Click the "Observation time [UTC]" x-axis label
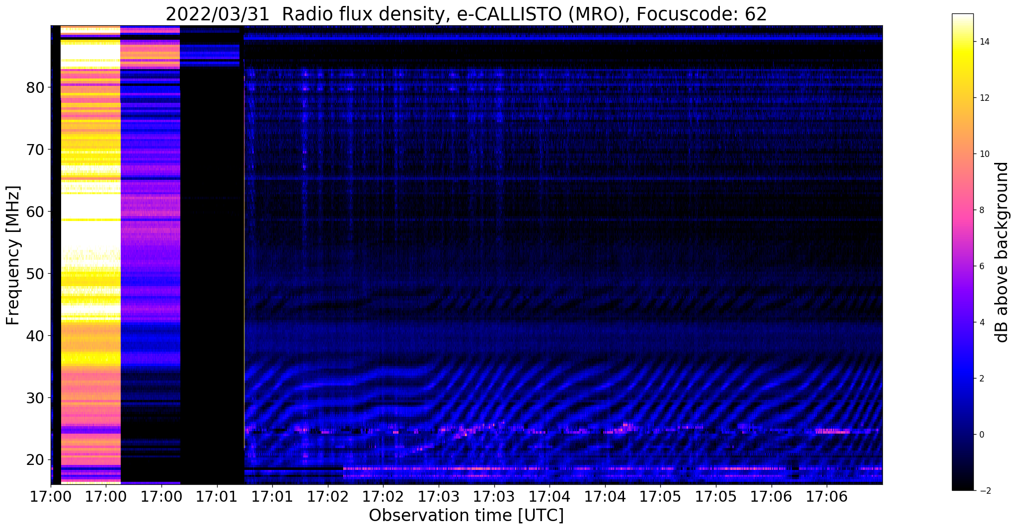1017x530 pixels. [x=466, y=516]
